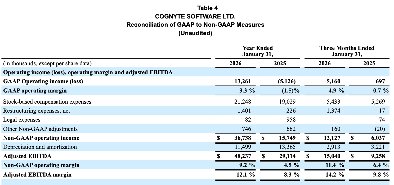The height and width of the screenshot is (185, 394).
Task: Click the 'GAAP operating margin' row label
Action: point(35,91)
